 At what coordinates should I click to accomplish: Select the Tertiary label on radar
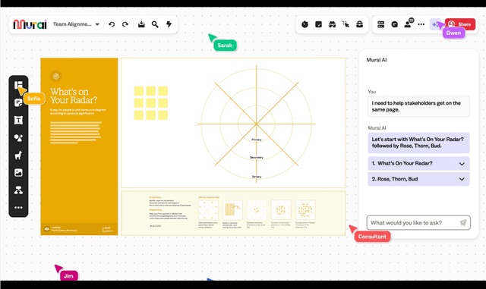[257, 177]
